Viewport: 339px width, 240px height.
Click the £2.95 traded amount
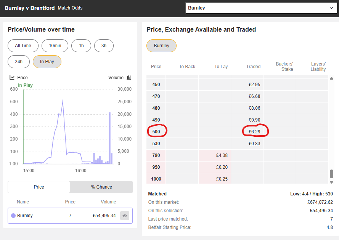coord(254,85)
